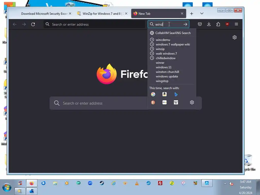Search this time with Google
The image size is (260, 195).
(x=153, y=94)
